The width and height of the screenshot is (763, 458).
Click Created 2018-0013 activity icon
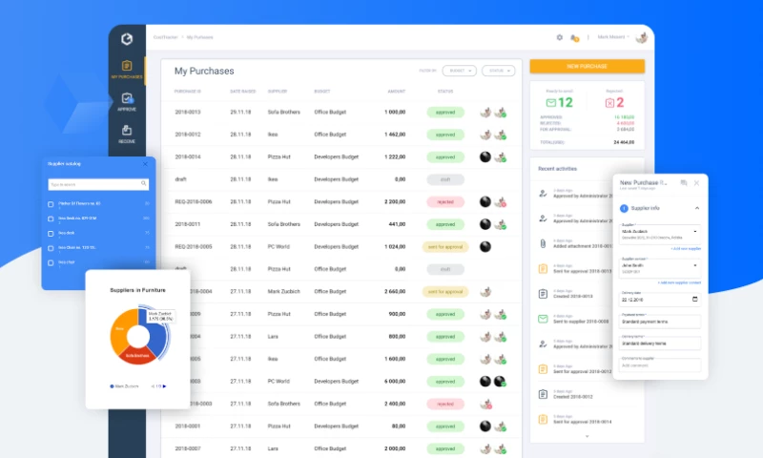[x=543, y=294]
